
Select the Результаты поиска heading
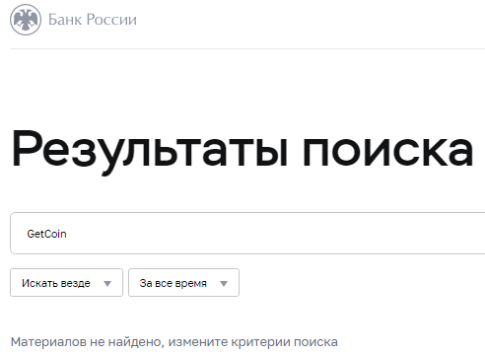tap(242, 152)
